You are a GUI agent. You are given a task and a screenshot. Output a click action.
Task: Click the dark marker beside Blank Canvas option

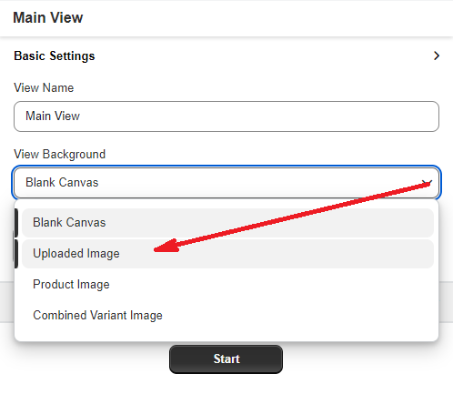(16, 223)
